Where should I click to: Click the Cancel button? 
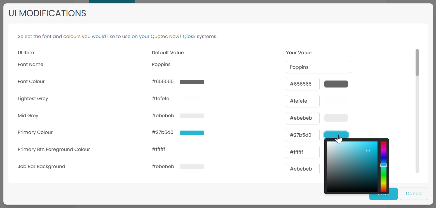tap(414, 194)
